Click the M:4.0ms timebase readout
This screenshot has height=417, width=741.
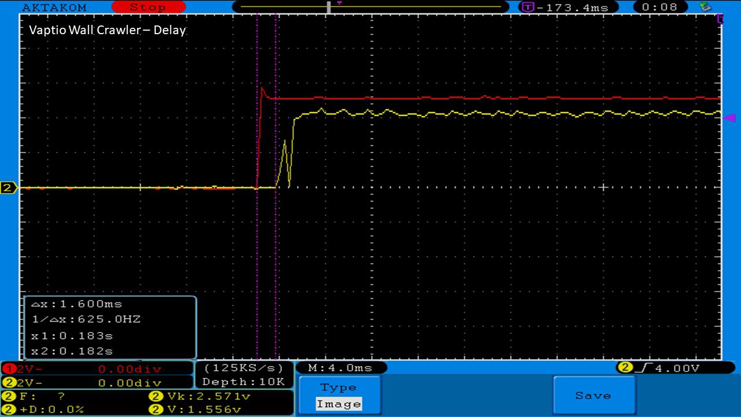tap(340, 368)
